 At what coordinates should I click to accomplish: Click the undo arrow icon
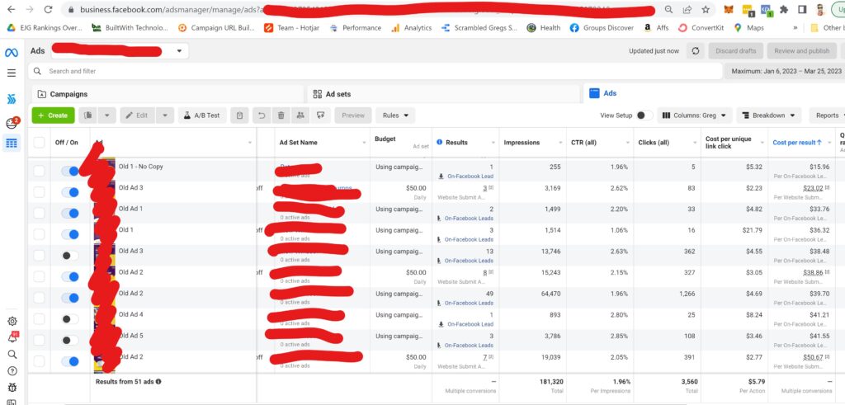pos(262,115)
